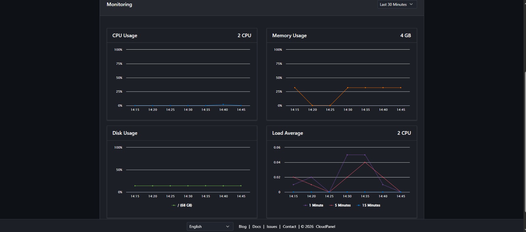Go to the Issues footer link
Viewport: 526px width, 232px height.
[x=272, y=226]
